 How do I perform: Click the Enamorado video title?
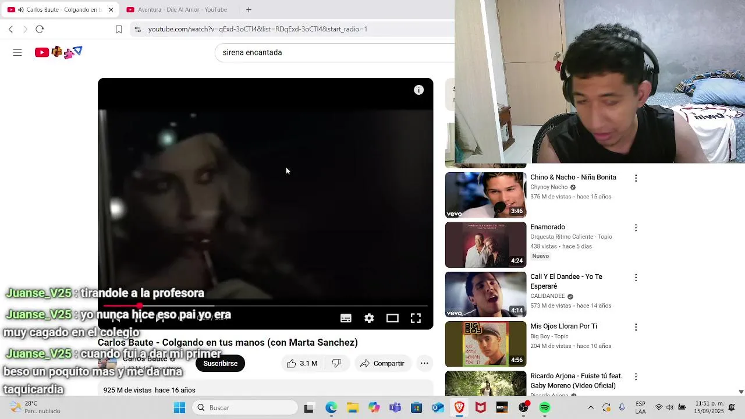coord(548,227)
